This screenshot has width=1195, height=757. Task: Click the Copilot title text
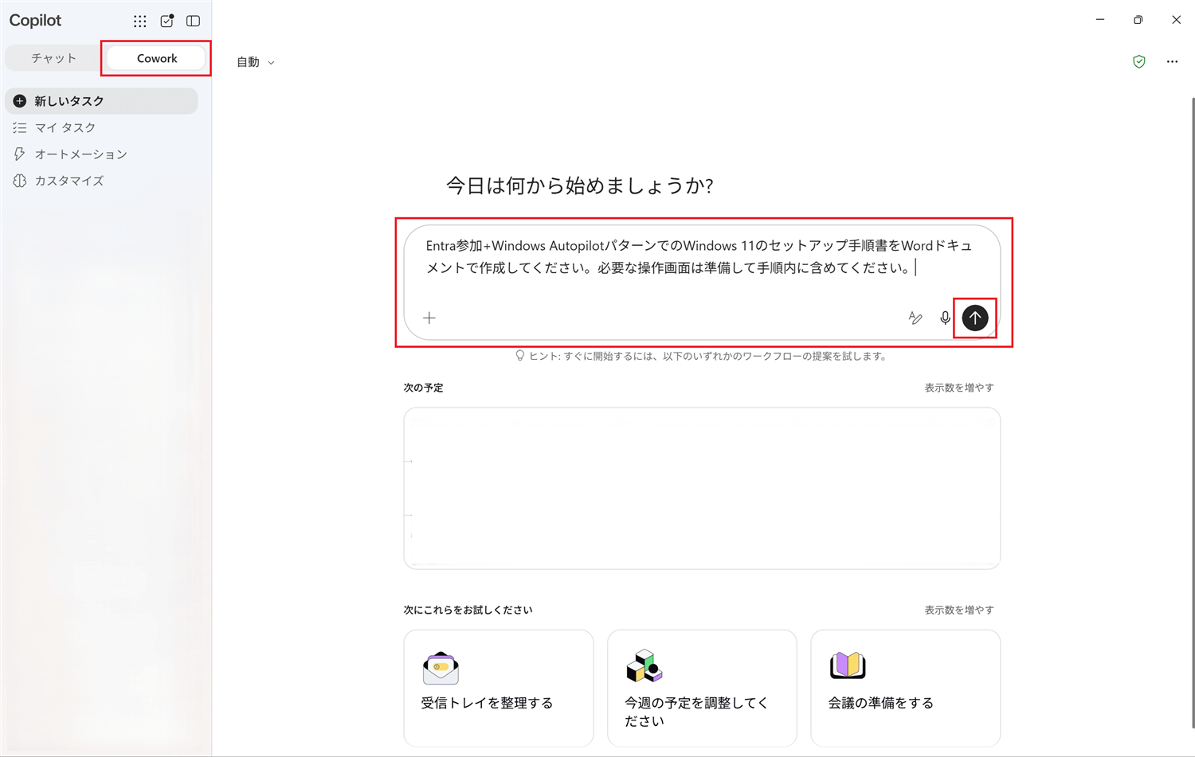coord(35,21)
